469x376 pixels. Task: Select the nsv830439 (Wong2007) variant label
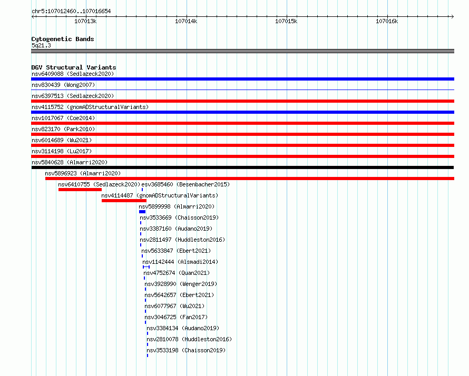tap(63, 85)
